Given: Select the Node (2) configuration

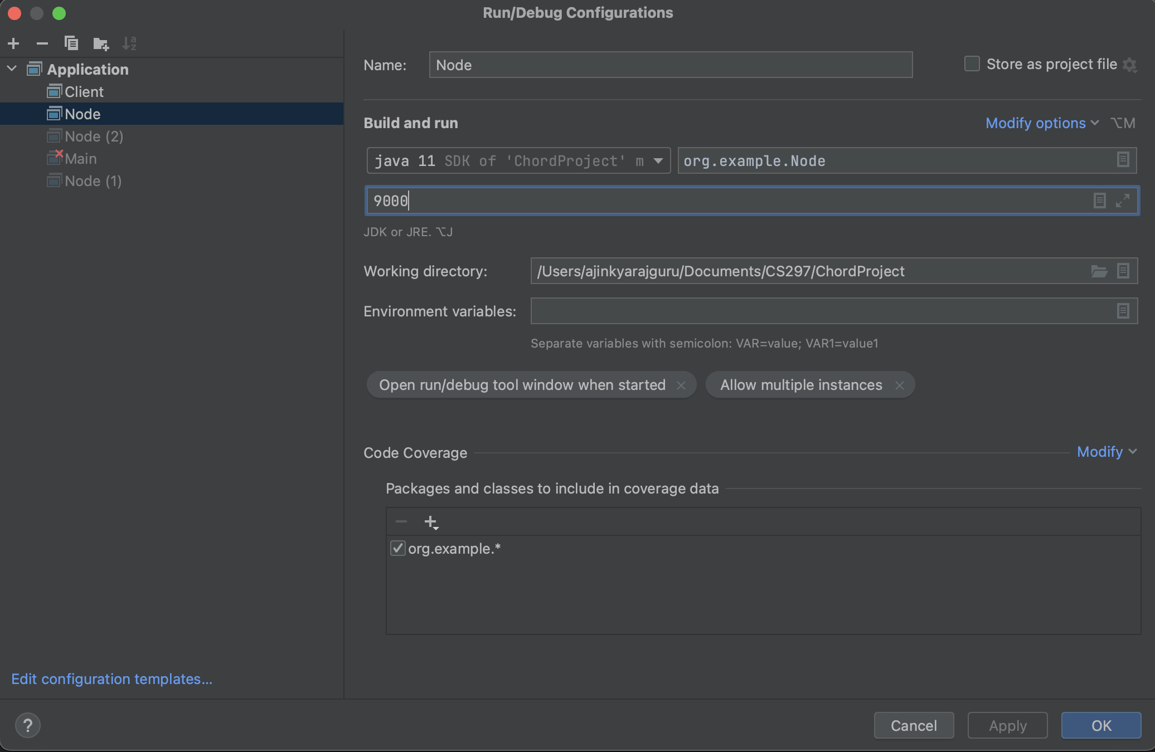Looking at the screenshot, I should click(94, 136).
